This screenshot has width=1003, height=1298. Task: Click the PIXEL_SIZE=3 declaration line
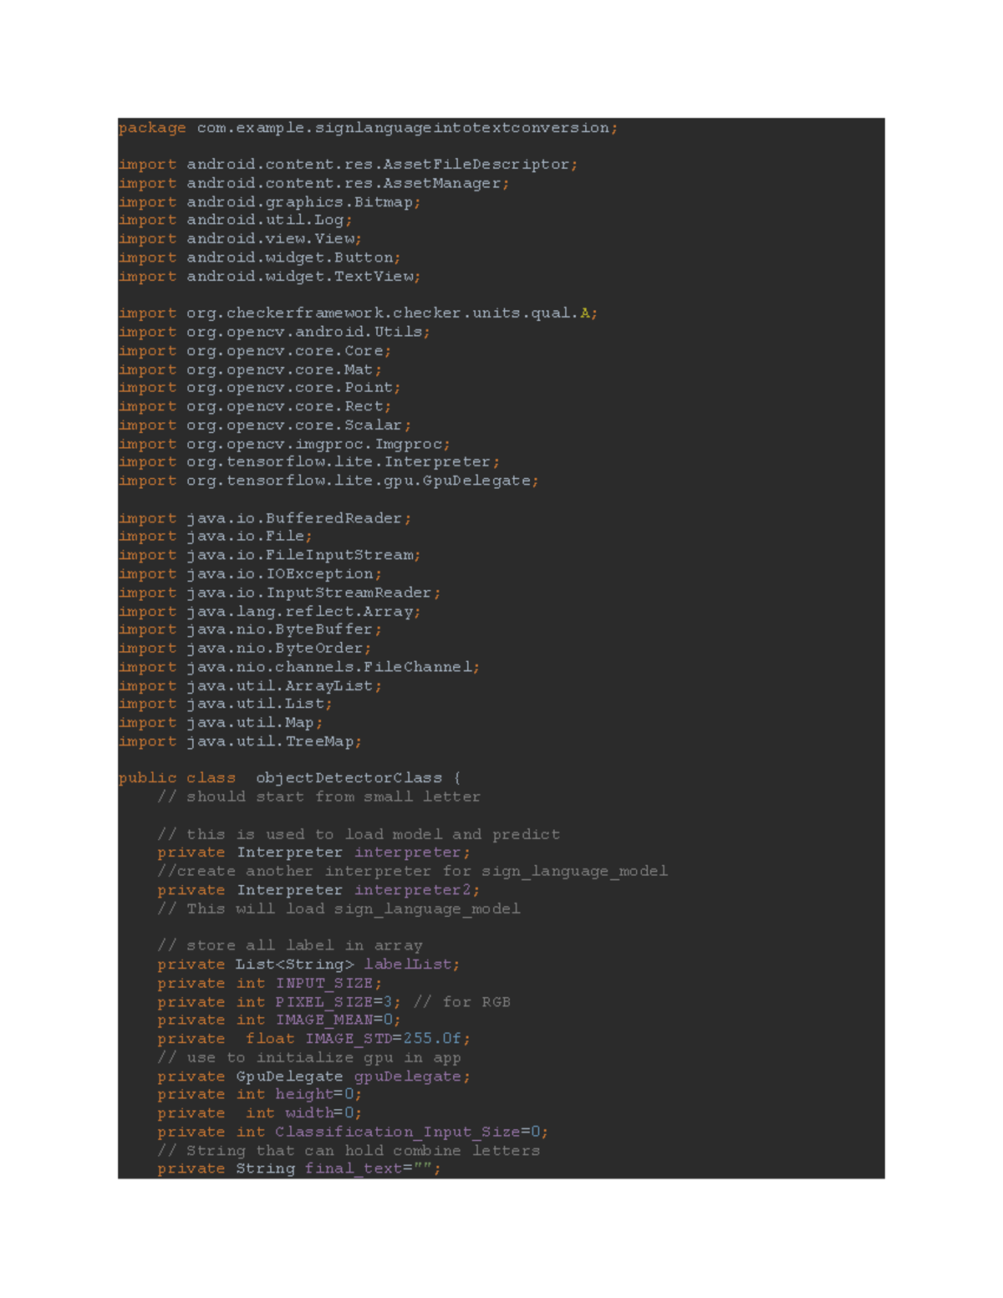tap(333, 1002)
